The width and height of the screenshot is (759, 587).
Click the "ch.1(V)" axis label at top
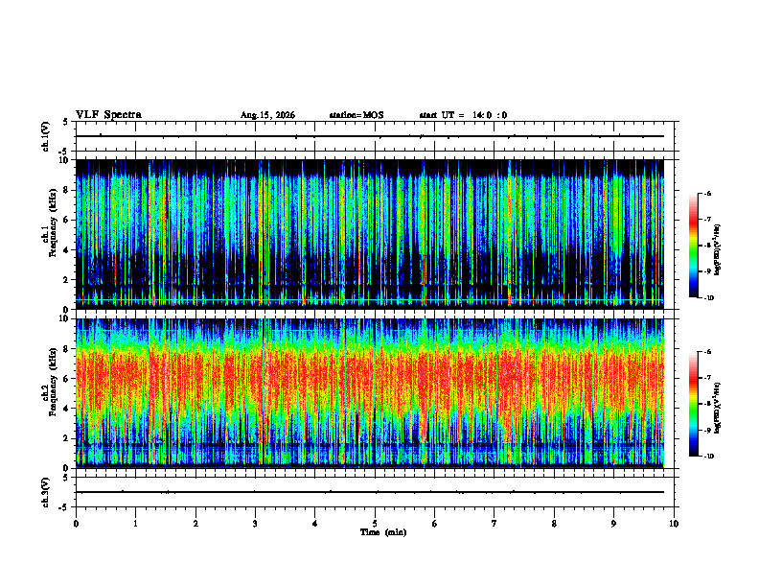(x=46, y=136)
